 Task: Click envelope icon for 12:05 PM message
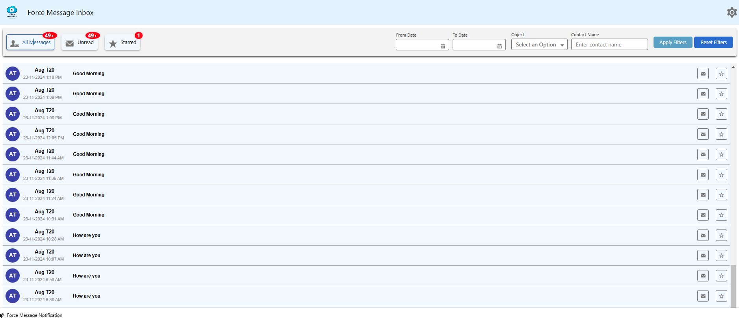tap(703, 134)
